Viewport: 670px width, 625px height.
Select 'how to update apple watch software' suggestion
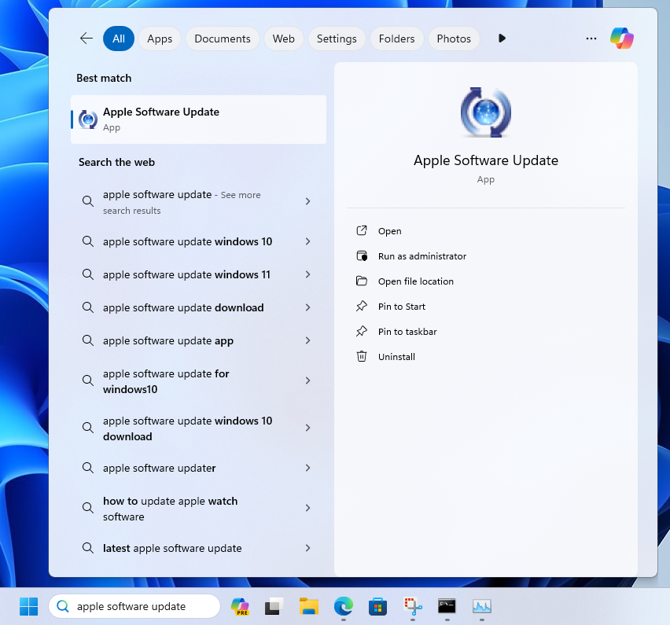pos(170,509)
